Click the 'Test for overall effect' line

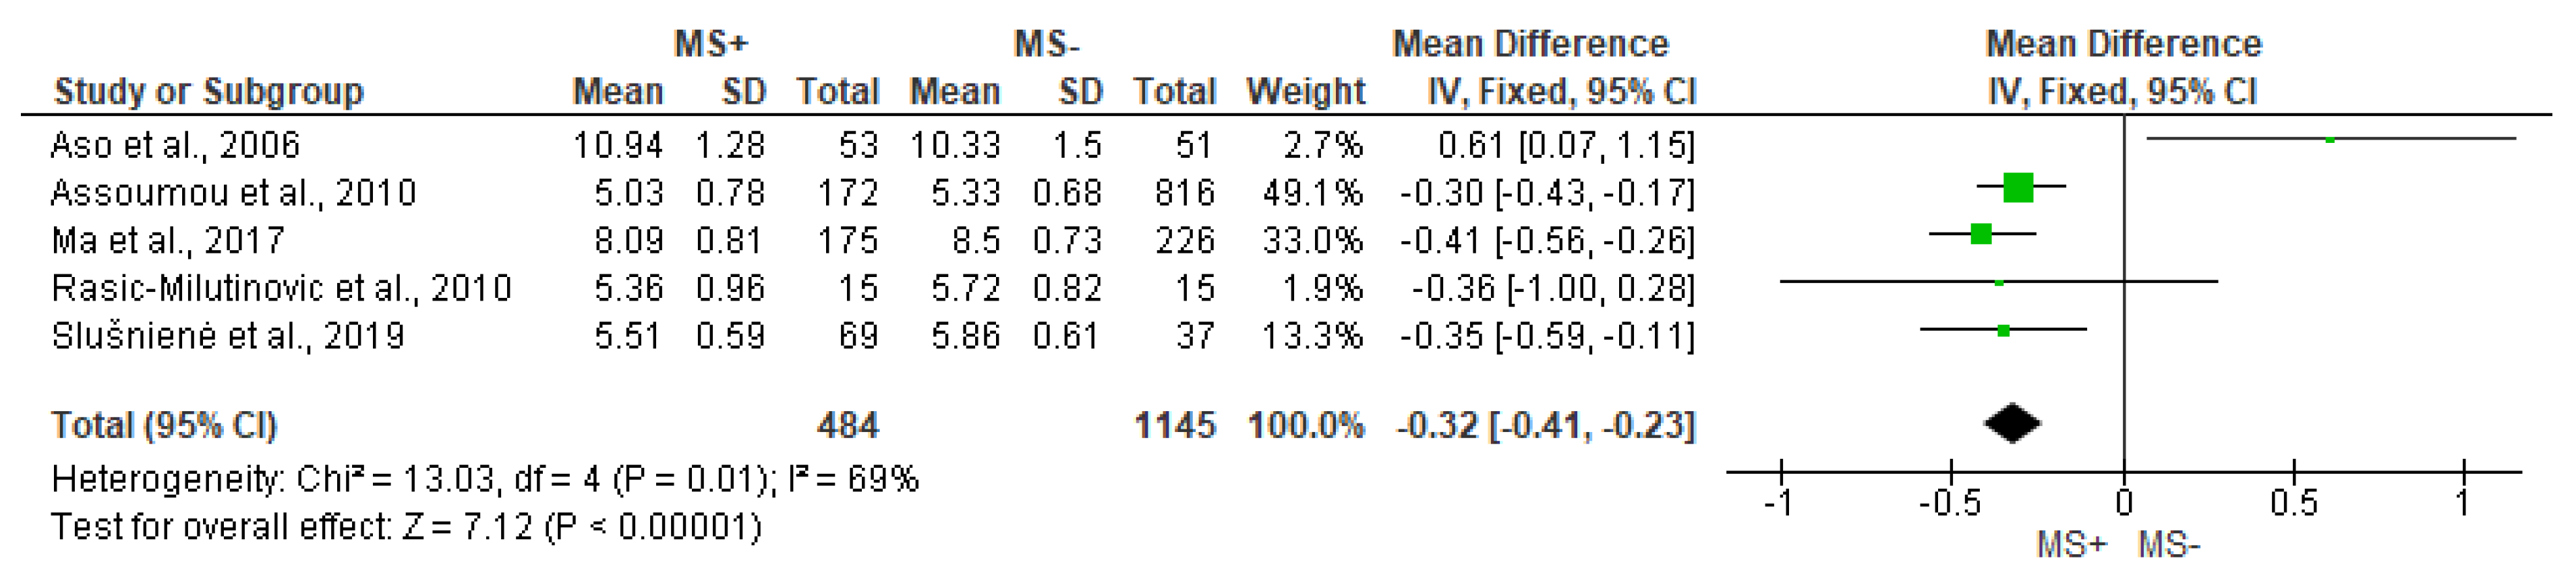(x=406, y=527)
